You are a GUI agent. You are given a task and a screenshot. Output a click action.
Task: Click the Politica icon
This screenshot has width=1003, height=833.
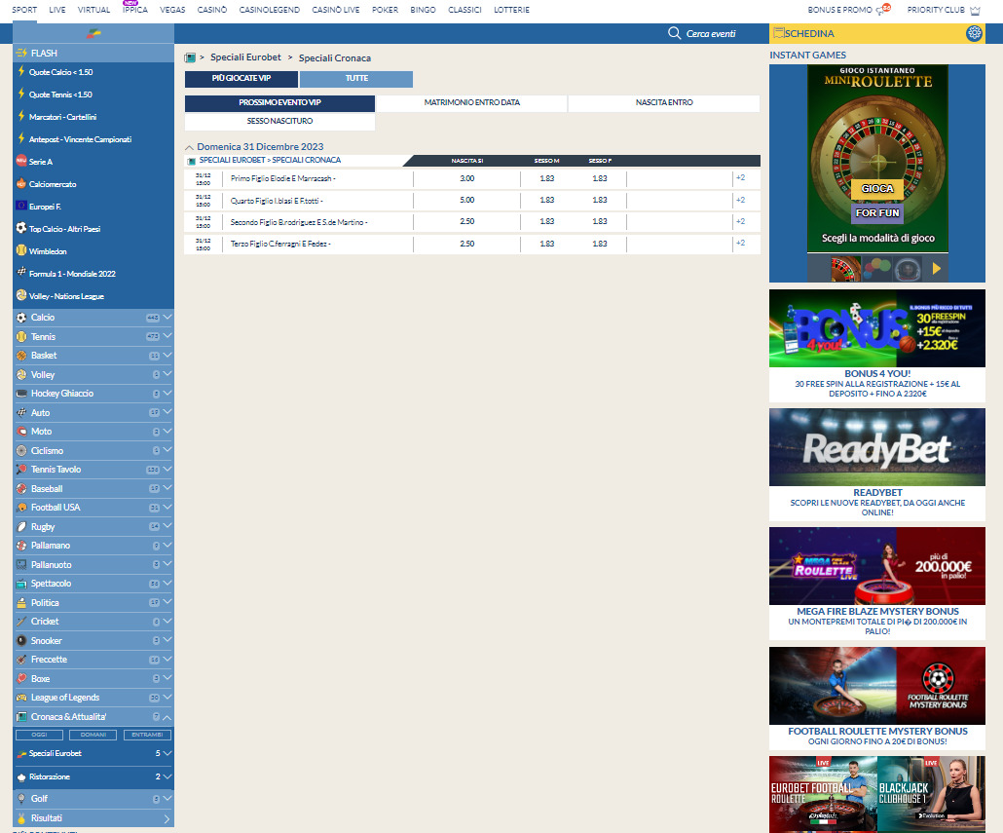(x=21, y=603)
